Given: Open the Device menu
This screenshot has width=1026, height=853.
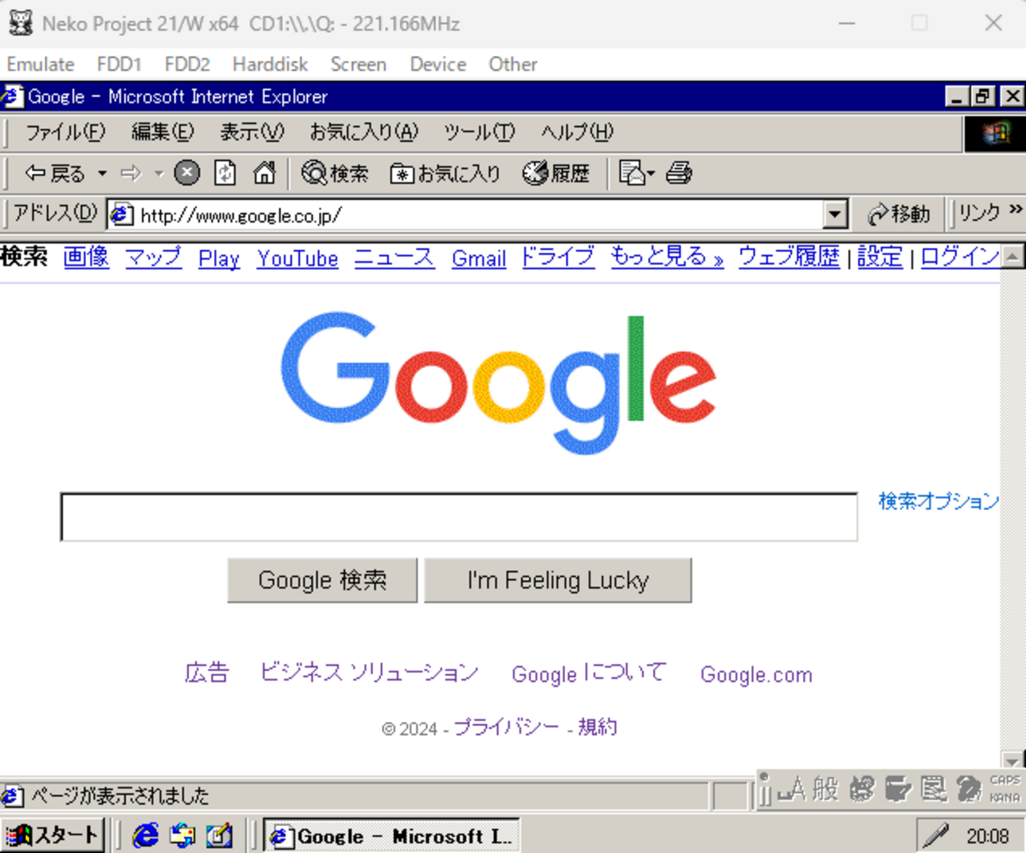Looking at the screenshot, I should pos(438,64).
